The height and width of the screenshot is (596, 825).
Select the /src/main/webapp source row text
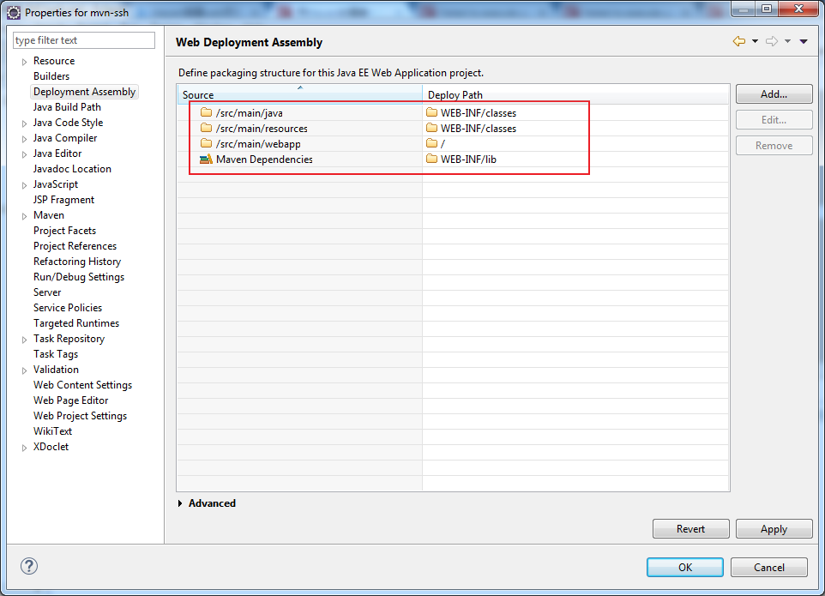point(258,143)
